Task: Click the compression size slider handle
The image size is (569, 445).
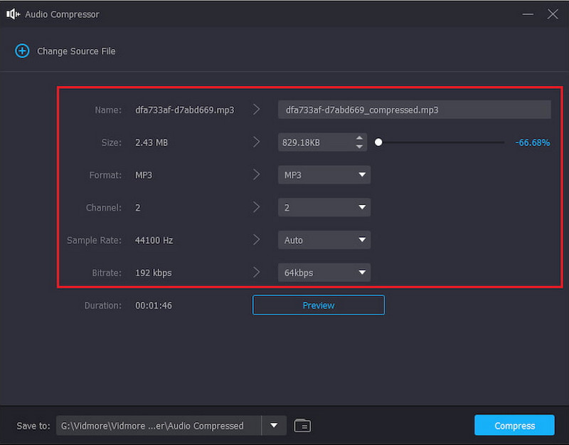Action: (378, 142)
